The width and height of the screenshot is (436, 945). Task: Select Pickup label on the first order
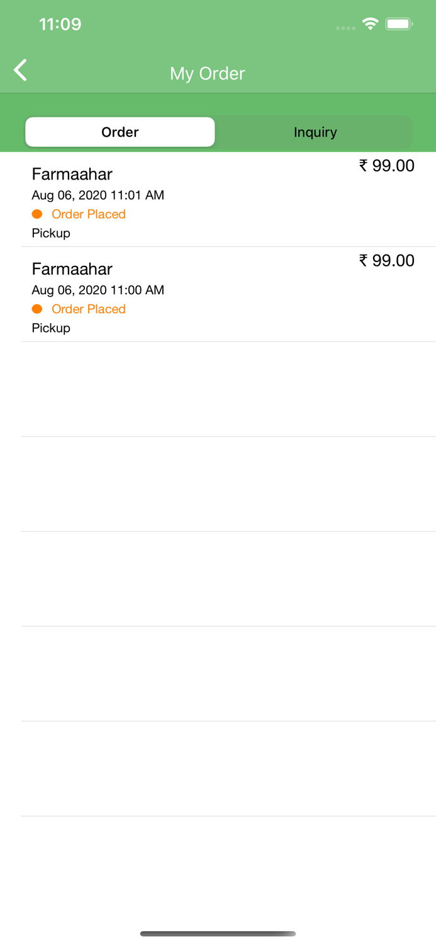point(50,232)
